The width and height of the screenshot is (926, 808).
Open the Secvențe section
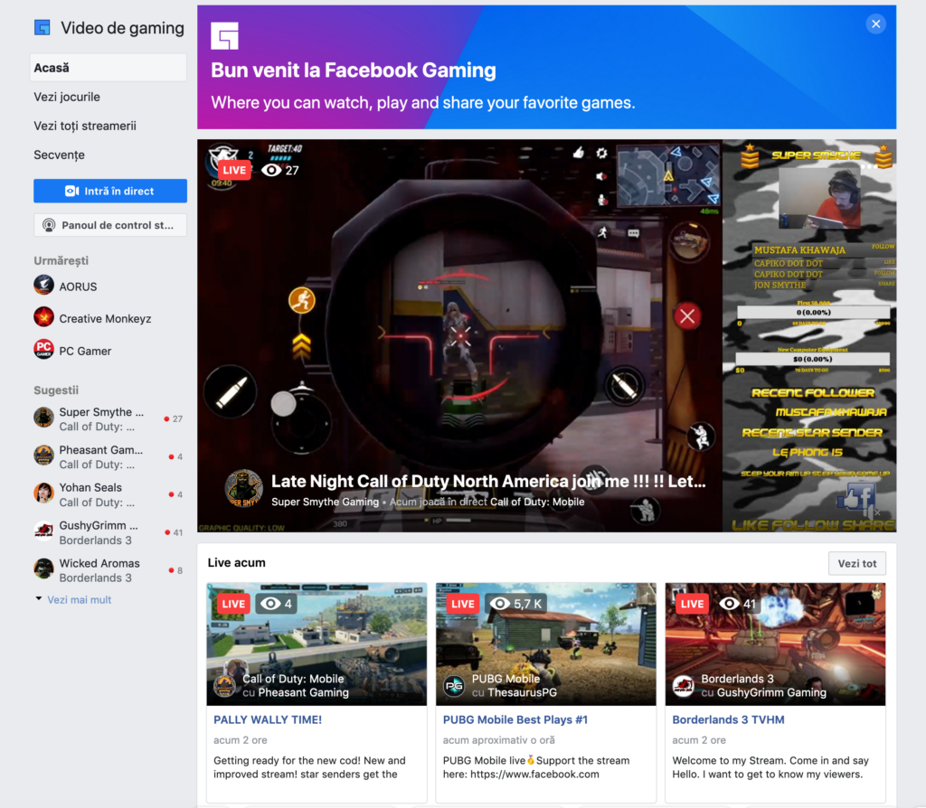click(59, 155)
